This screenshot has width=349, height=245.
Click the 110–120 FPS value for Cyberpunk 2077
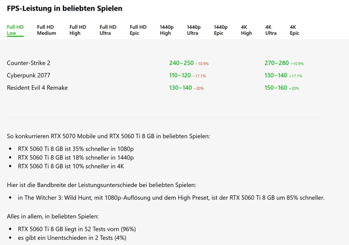(180, 76)
